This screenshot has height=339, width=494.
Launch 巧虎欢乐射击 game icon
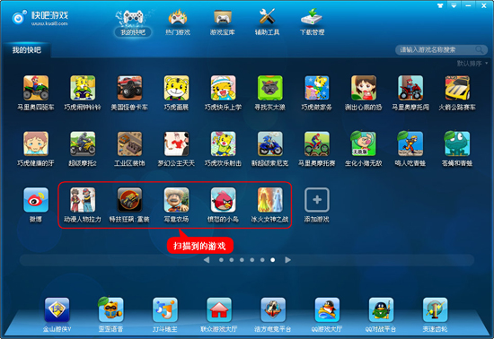click(223, 144)
